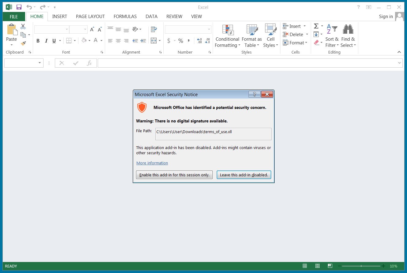Image resolution: width=407 pixels, height=273 pixels.
Task: Apply Comma Style number format
Action: tap(189, 41)
